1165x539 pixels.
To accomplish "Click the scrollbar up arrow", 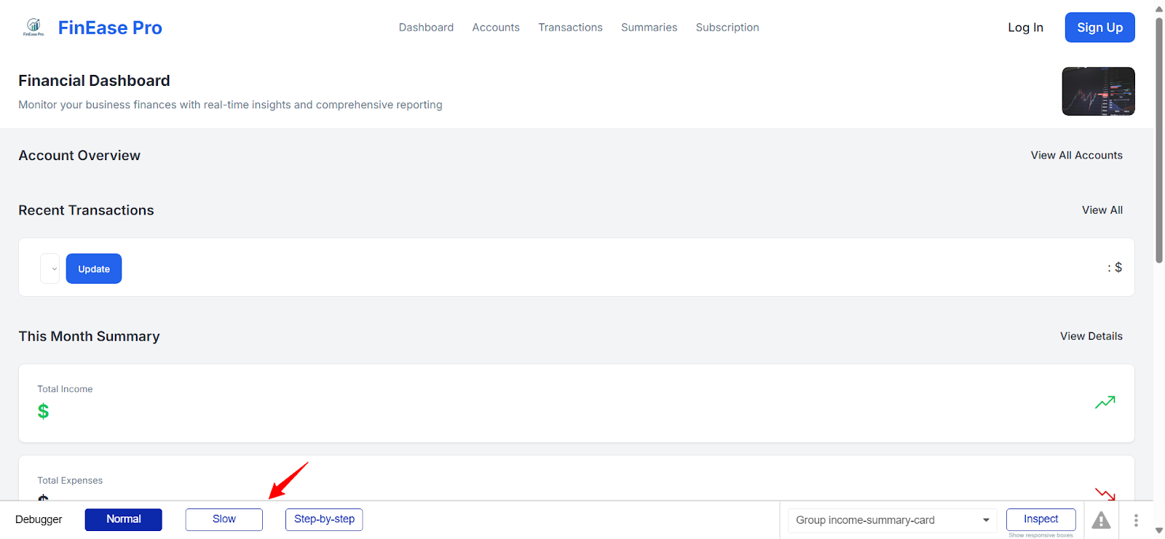I will click(x=1159, y=9).
